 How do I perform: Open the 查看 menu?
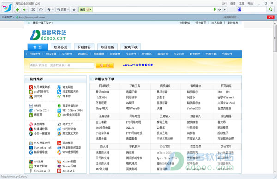pyautogui.click(x=233, y=3)
